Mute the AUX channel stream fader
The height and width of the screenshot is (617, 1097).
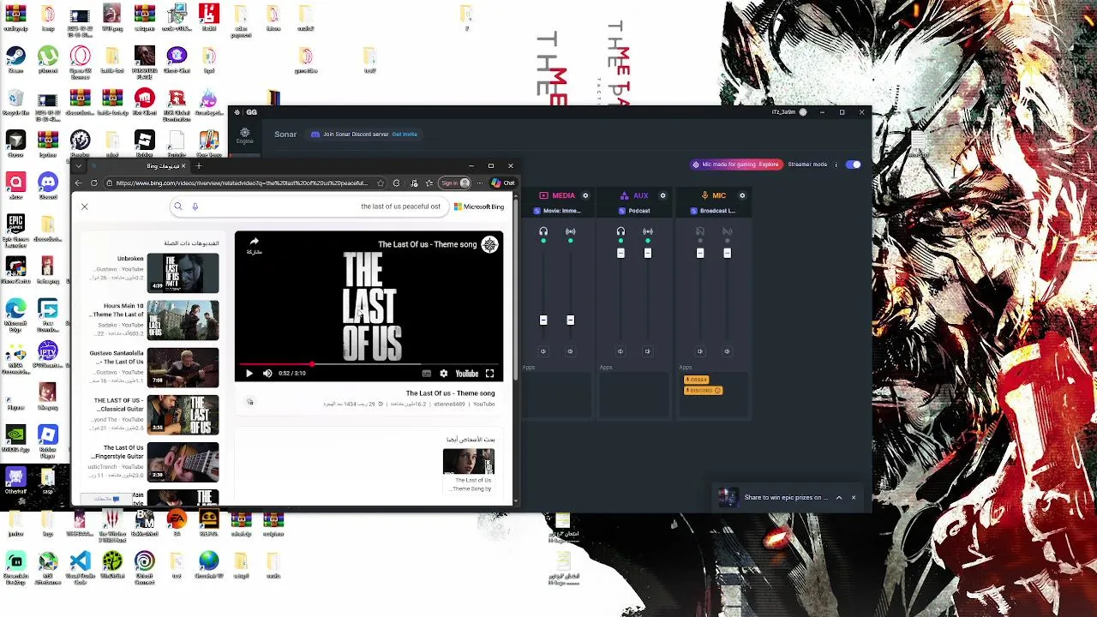click(647, 351)
